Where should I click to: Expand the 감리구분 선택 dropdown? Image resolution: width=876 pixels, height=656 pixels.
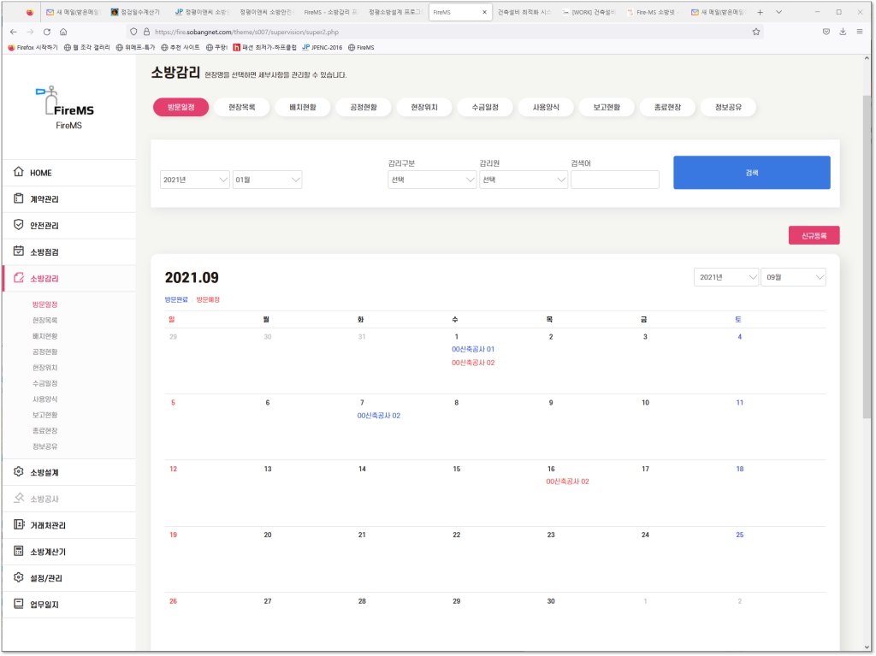[x=432, y=180]
